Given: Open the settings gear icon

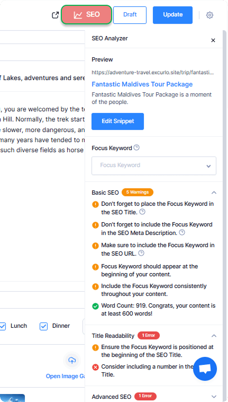Looking at the screenshot, I should click(x=209, y=15).
